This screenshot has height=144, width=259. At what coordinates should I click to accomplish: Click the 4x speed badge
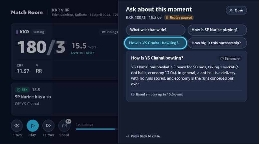point(68,121)
